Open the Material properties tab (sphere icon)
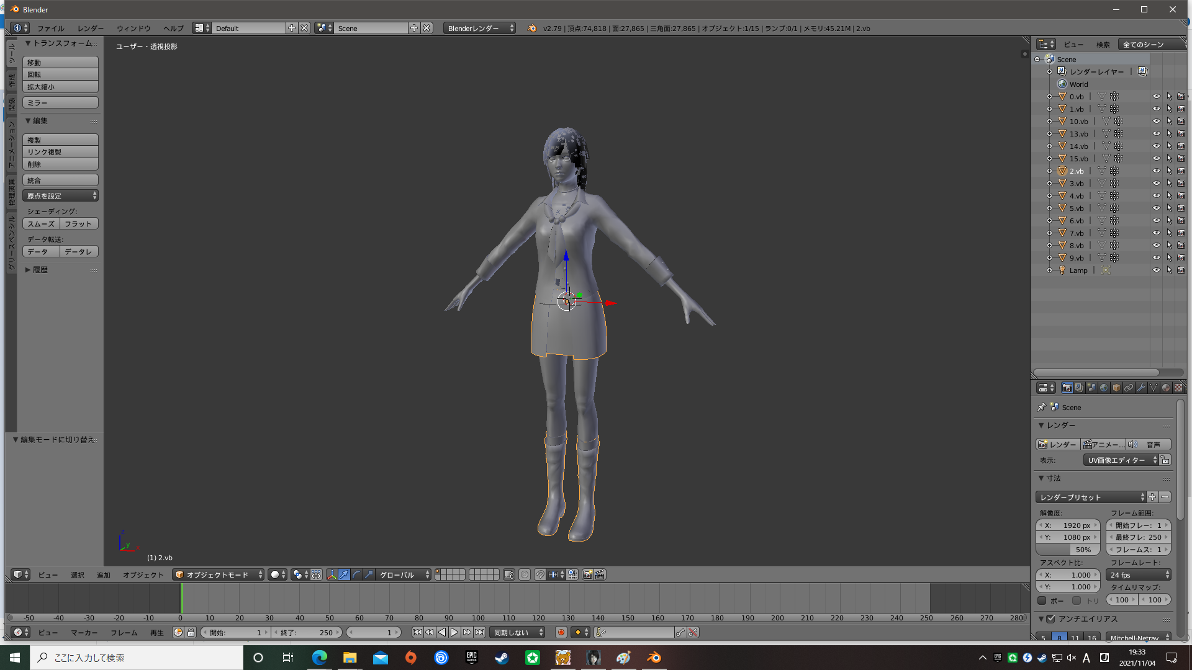The height and width of the screenshot is (670, 1192). [1166, 388]
